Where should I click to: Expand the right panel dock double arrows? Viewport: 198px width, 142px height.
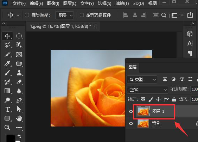pyautogui.click(x=193, y=24)
